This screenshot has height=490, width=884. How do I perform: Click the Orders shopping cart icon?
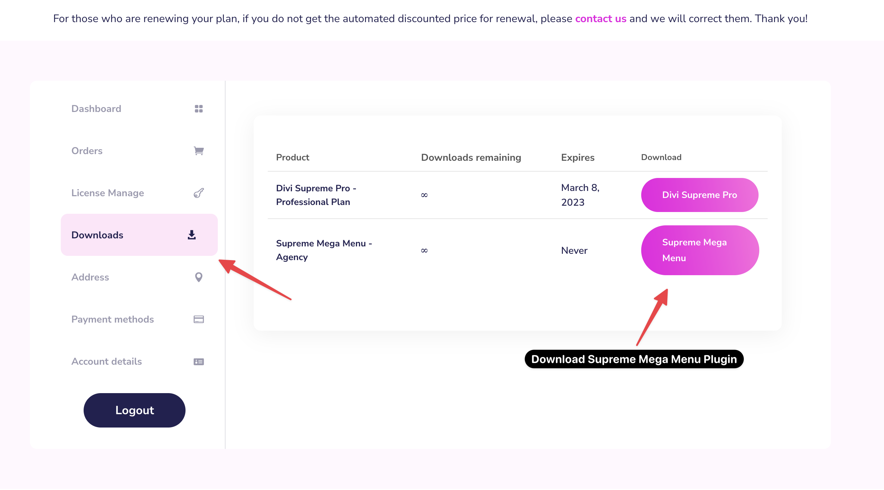click(x=199, y=151)
